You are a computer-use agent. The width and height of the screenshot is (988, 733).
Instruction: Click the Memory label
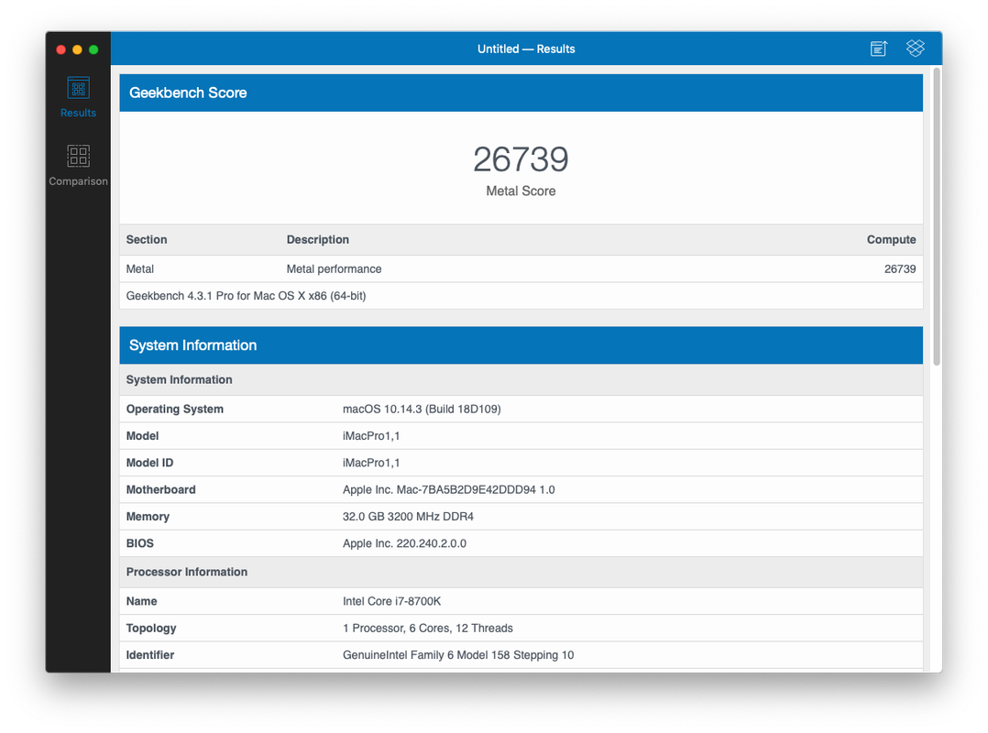click(148, 517)
